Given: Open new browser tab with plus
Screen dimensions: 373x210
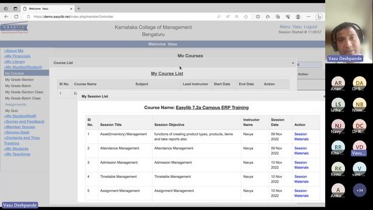Looking at the screenshot, I should 79,9.
